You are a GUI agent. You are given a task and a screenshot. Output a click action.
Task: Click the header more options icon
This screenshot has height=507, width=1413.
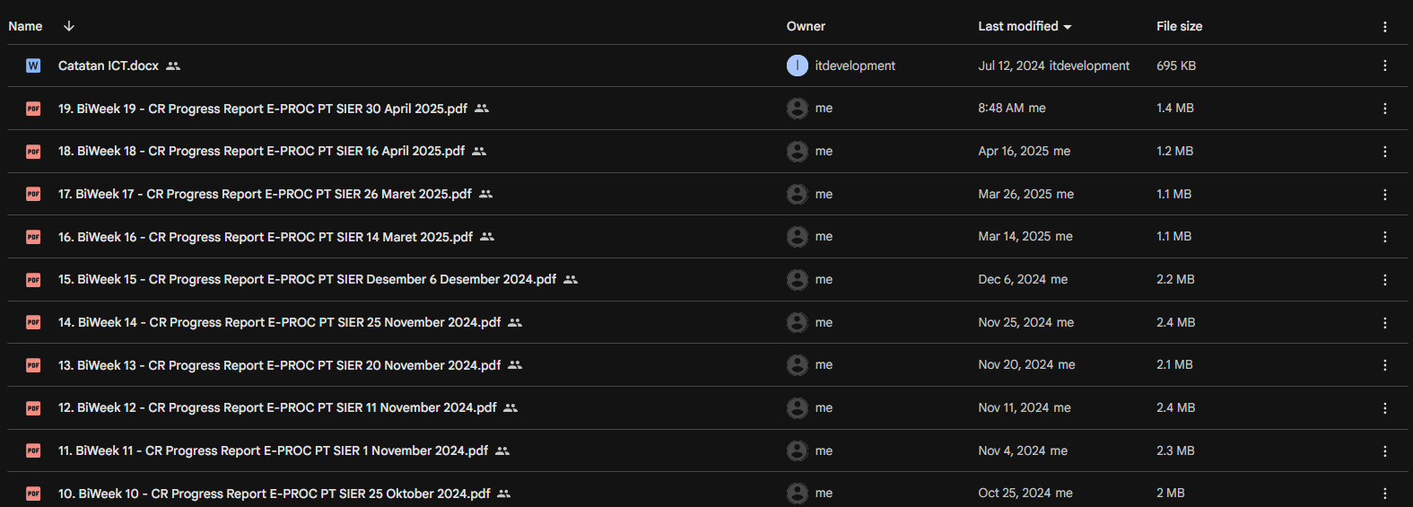coord(1384,27)
